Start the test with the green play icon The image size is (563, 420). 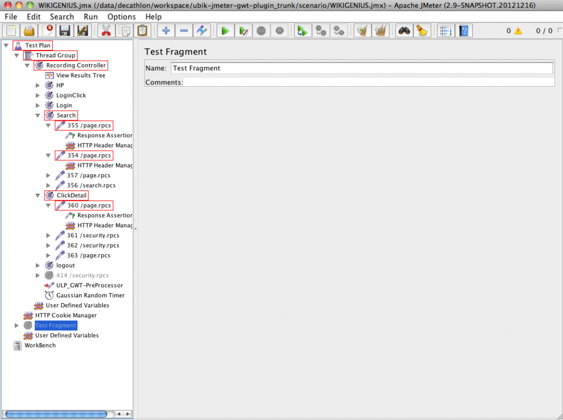[x=225, y=31]
